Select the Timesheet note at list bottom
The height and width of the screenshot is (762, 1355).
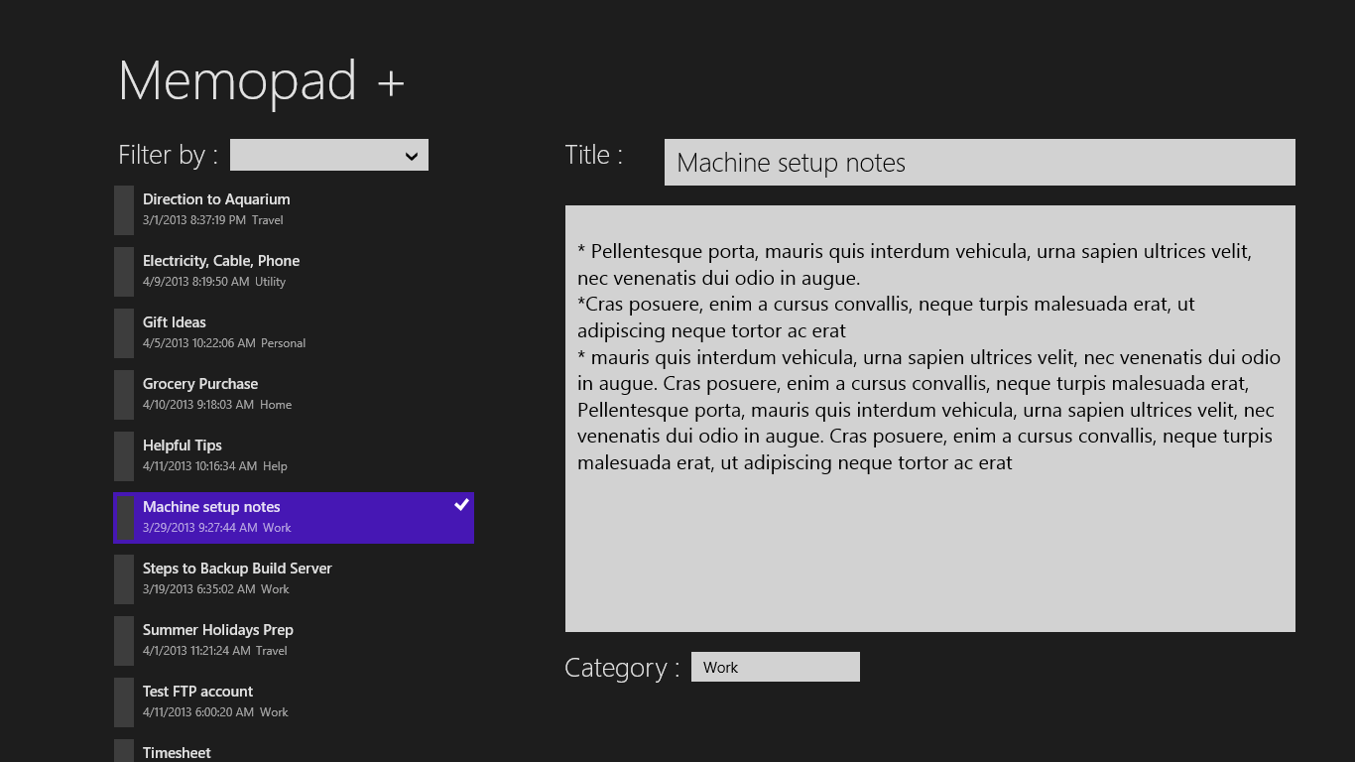177,752
